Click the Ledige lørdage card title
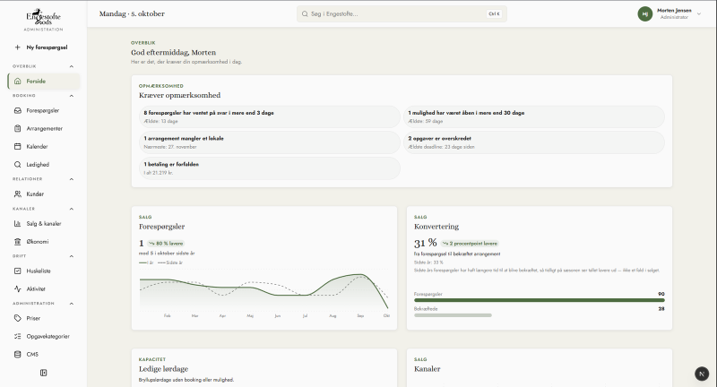 tap(163, 369)
